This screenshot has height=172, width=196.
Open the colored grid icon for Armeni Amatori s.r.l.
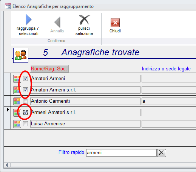17,113
